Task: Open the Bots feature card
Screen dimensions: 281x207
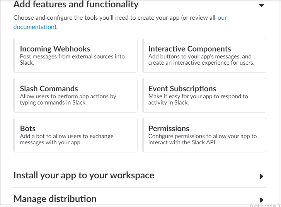Action: 75,135
